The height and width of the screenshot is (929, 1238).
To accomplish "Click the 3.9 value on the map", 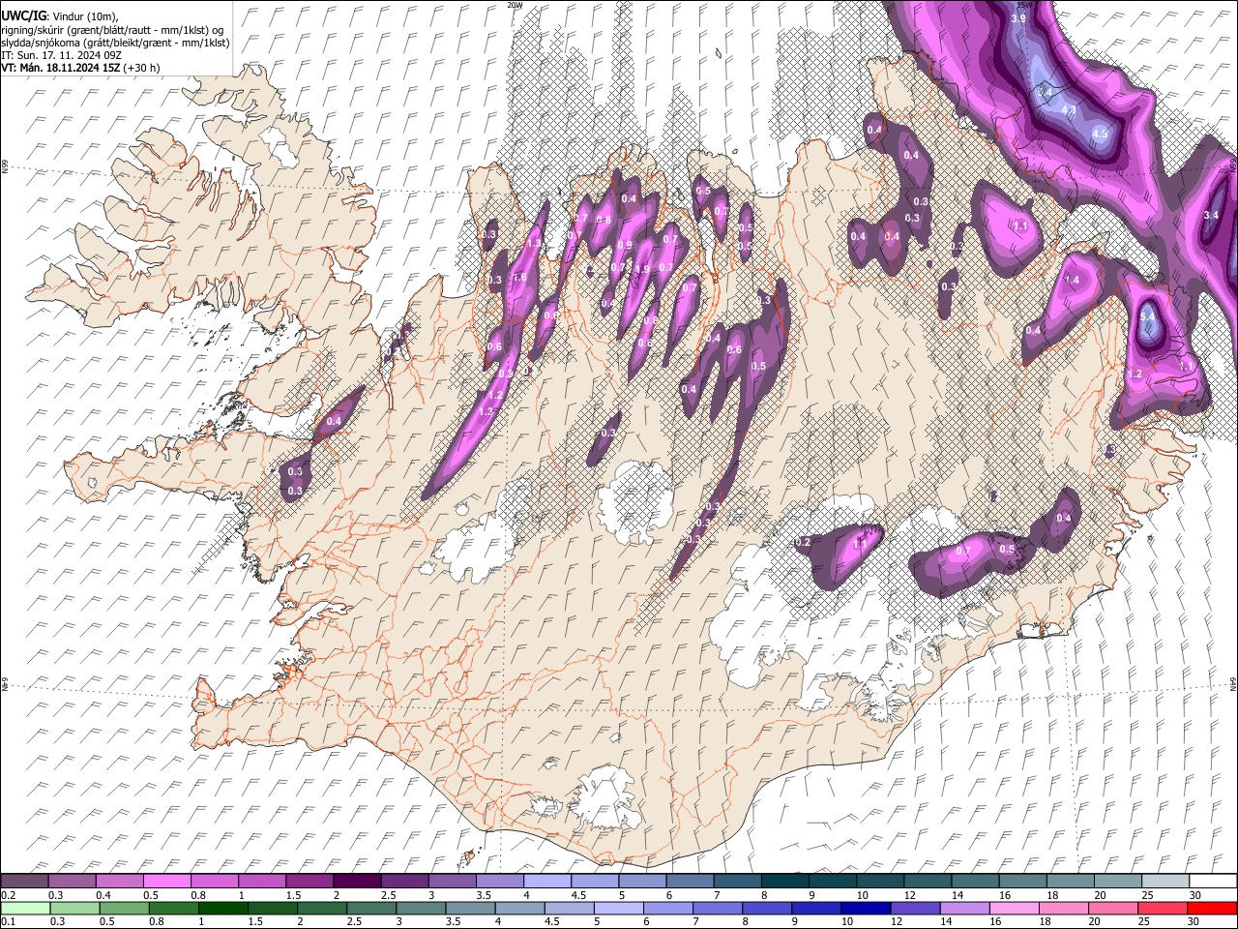I will 1018,18.
